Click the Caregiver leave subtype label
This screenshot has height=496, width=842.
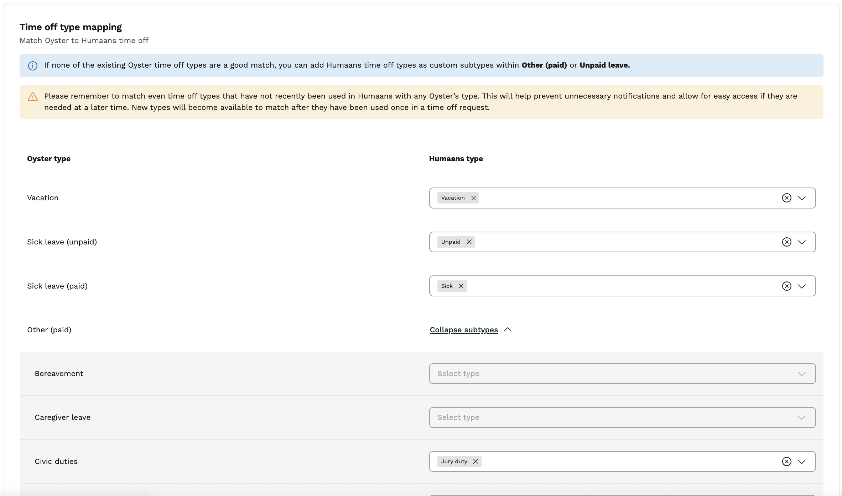point(63,417)
